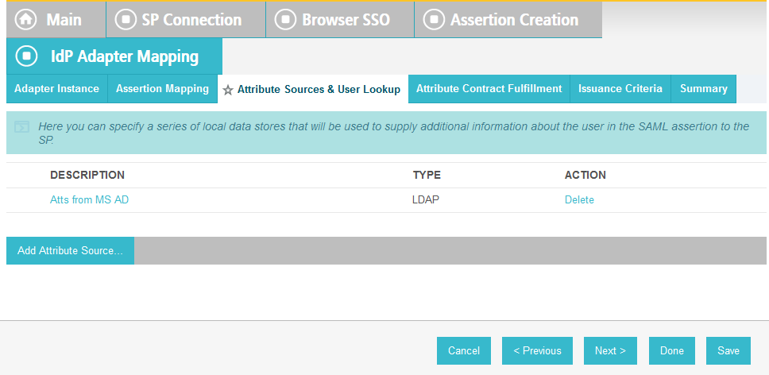The height and width of the screenshot is (375, 769).
Task: Delete the Atts from MS AD entry
Action: 579,200
